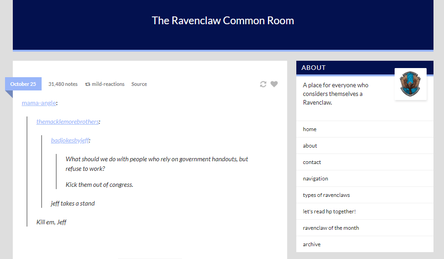Visit the mild-reactions blog link

(x=108, y=84)
